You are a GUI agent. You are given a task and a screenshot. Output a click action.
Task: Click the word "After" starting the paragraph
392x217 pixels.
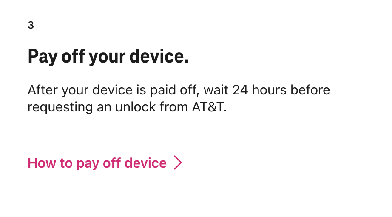coord(43,90)
